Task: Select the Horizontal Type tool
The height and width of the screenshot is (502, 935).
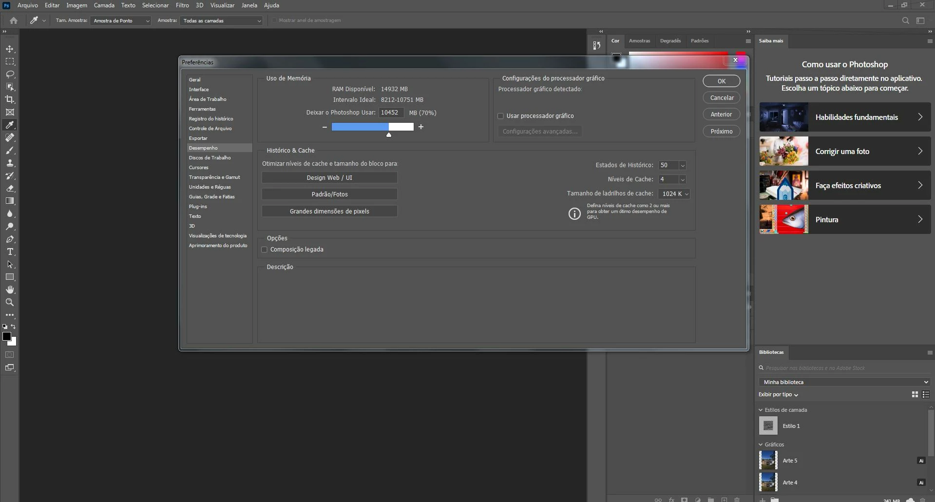Action: (10, 251)
